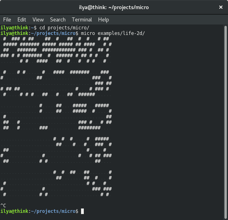Open the File menu

point(7,19)
